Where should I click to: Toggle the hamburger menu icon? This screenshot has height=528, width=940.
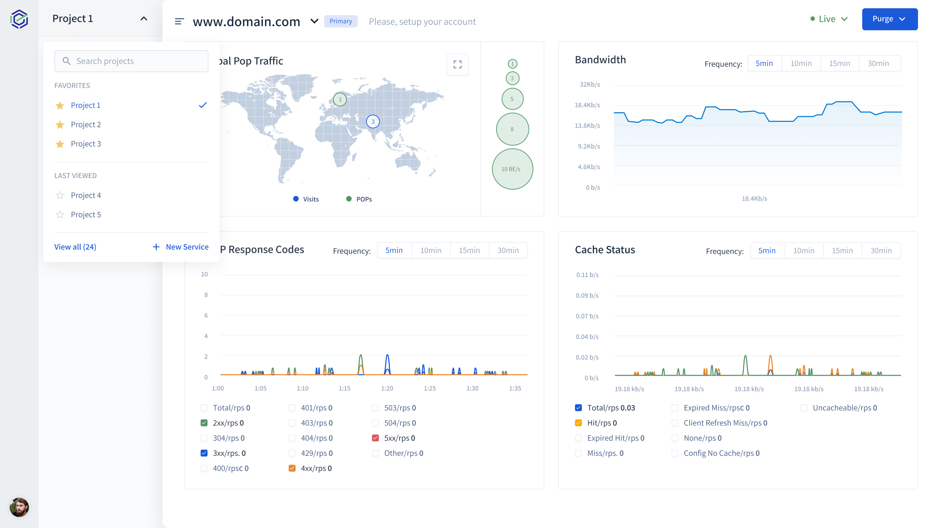(179, 22)
